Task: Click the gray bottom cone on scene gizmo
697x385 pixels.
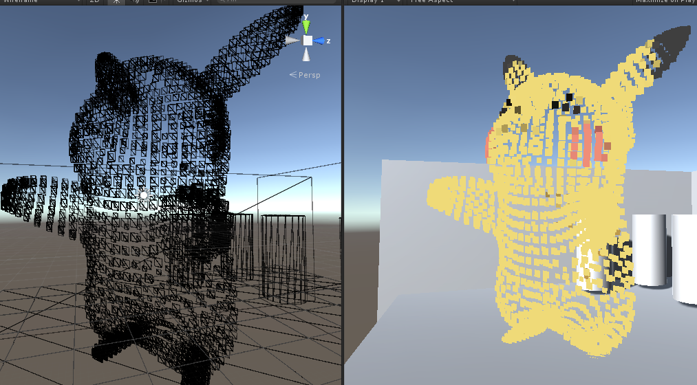Action: point(306,54)
